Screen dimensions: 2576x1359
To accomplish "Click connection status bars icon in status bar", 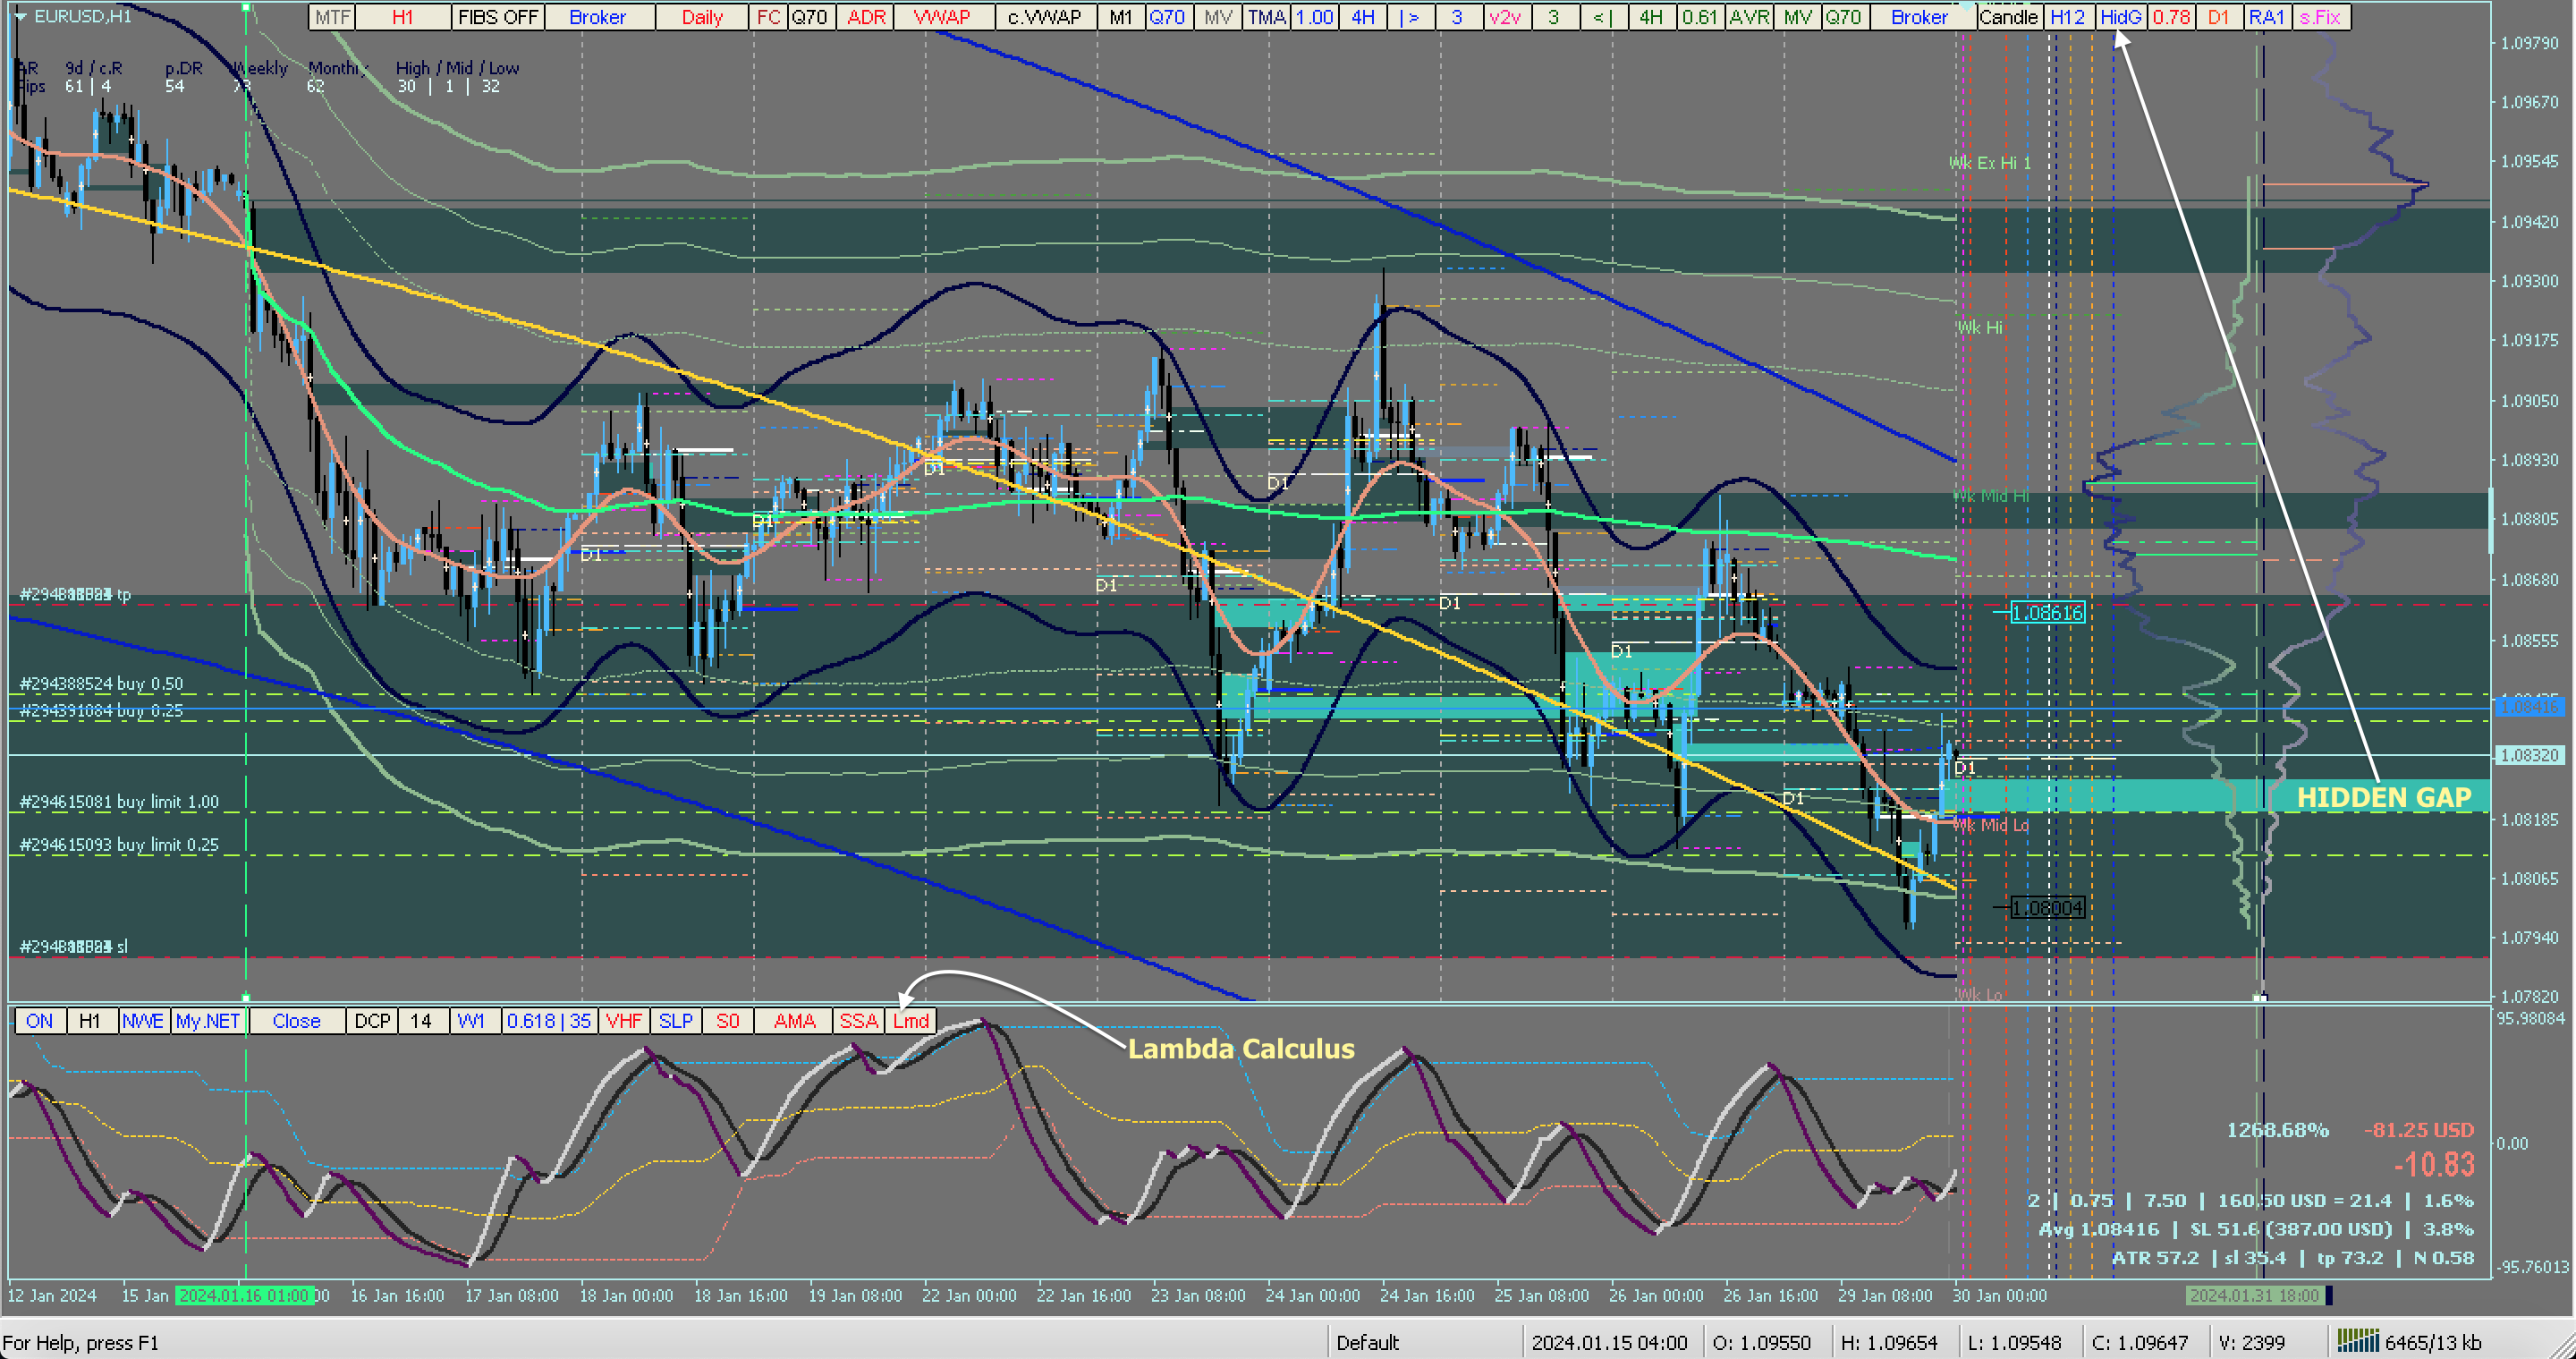I will coord(2357,1341).
